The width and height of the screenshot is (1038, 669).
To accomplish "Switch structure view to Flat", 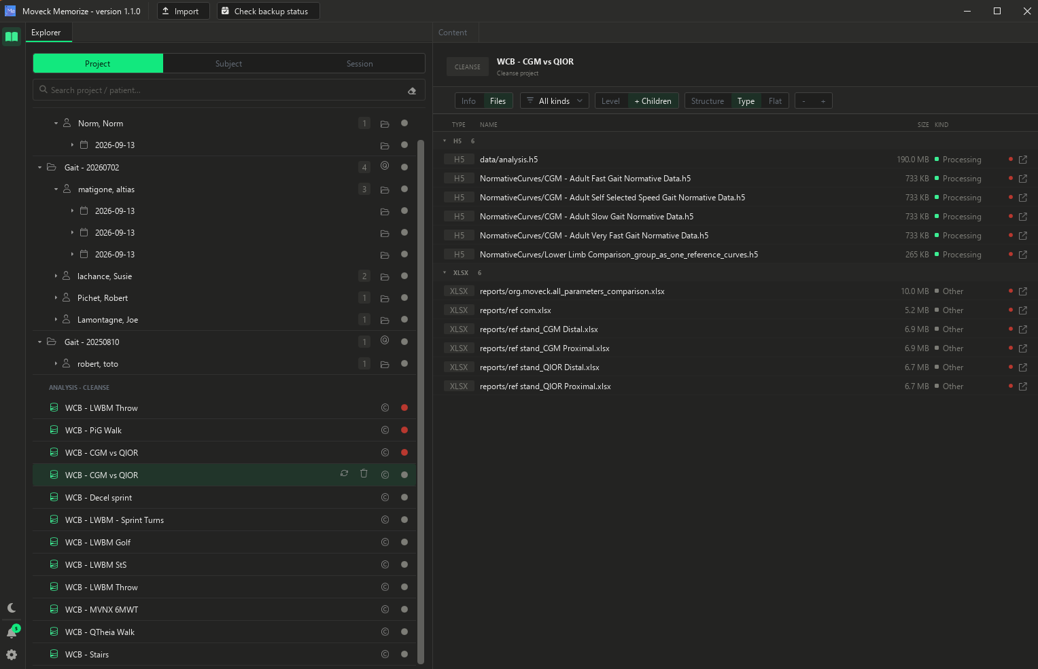I will pyautogui.click(x=775, y=101).
